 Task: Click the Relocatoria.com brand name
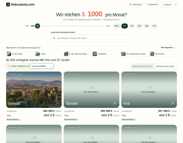point(23,5)
